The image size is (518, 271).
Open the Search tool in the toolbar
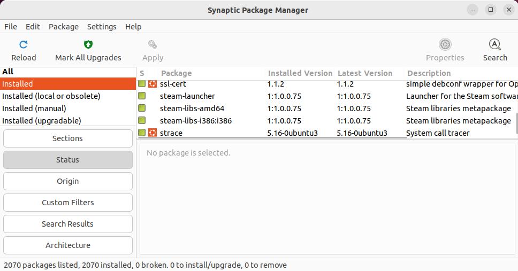pyautogui.click(x=494, y=50)
